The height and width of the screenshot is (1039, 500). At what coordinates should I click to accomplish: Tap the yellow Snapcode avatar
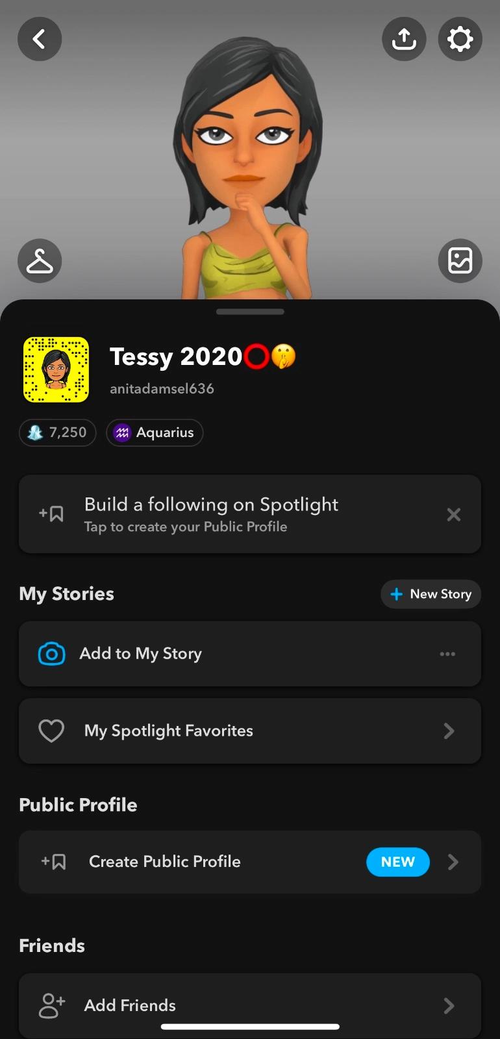click(x=56, y=369)
